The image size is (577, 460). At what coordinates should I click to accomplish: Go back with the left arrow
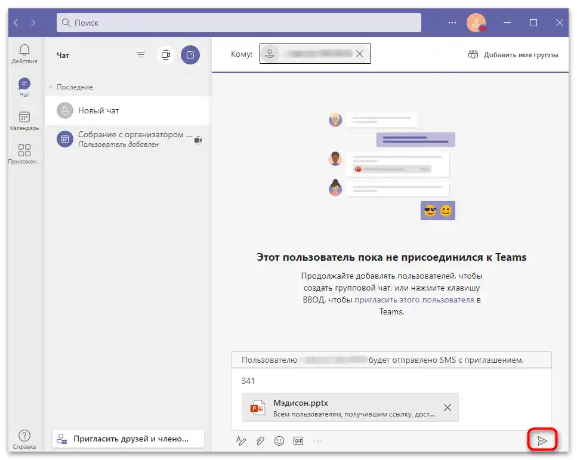coord(16,23)
